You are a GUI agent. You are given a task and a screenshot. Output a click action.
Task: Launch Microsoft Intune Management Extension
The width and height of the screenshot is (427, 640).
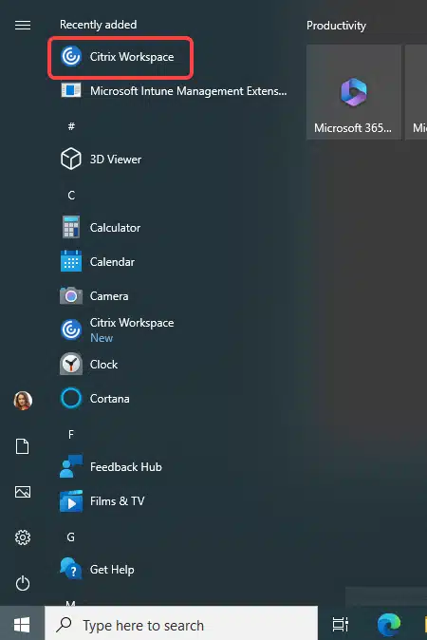175,90
